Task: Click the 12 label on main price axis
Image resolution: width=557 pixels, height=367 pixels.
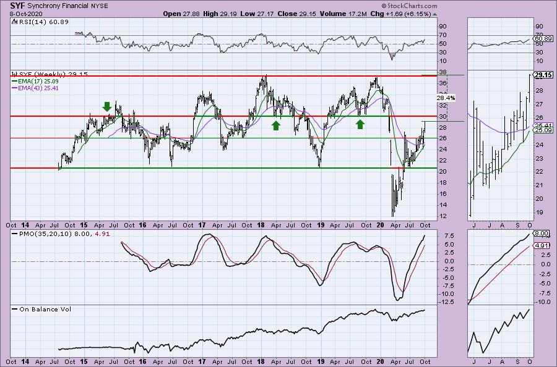Action: tap(443, 216)
